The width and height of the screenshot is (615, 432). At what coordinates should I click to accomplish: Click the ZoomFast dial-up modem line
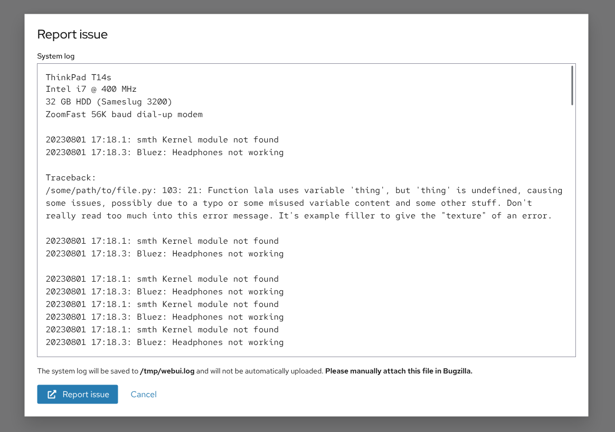[x=124, y=114]
